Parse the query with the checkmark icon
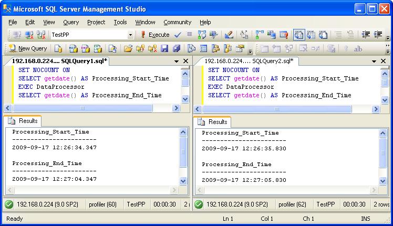Image resolution: width=393 pixels, height=226 pixels. [178, 35]
